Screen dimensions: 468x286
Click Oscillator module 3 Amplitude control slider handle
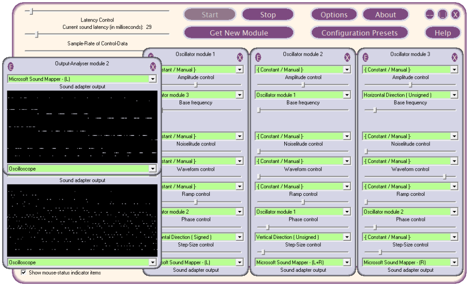pyautogui.click(x=410, y=85)
